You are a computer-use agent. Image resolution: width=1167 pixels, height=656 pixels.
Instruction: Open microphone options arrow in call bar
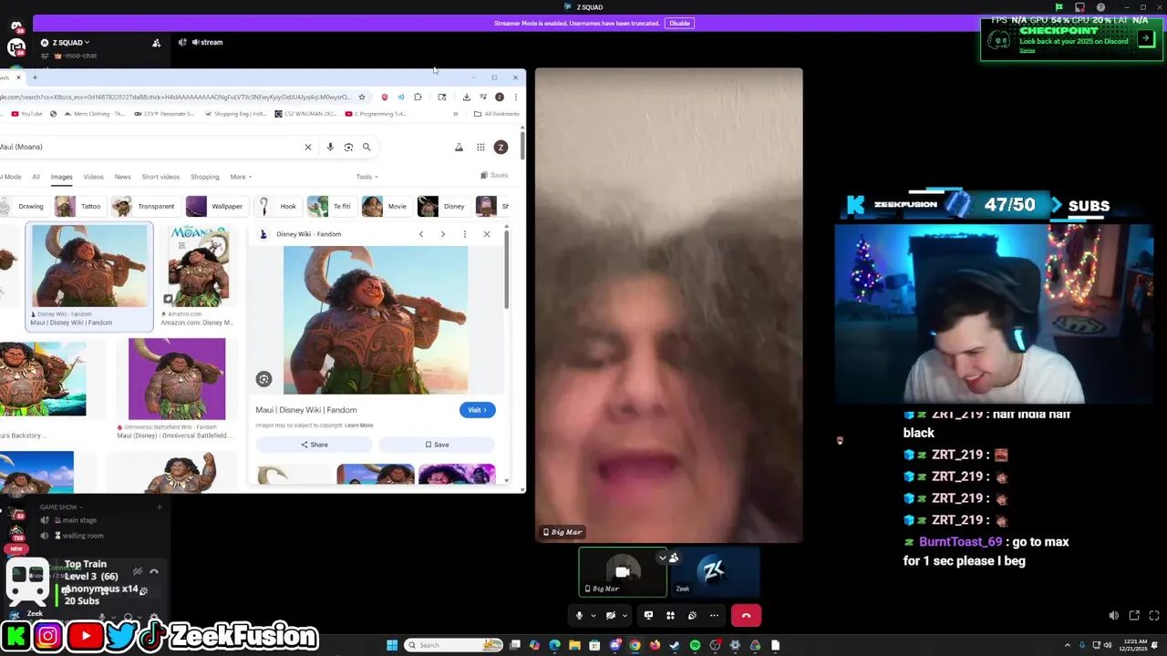pyautogui.click(x=593, y=616)
